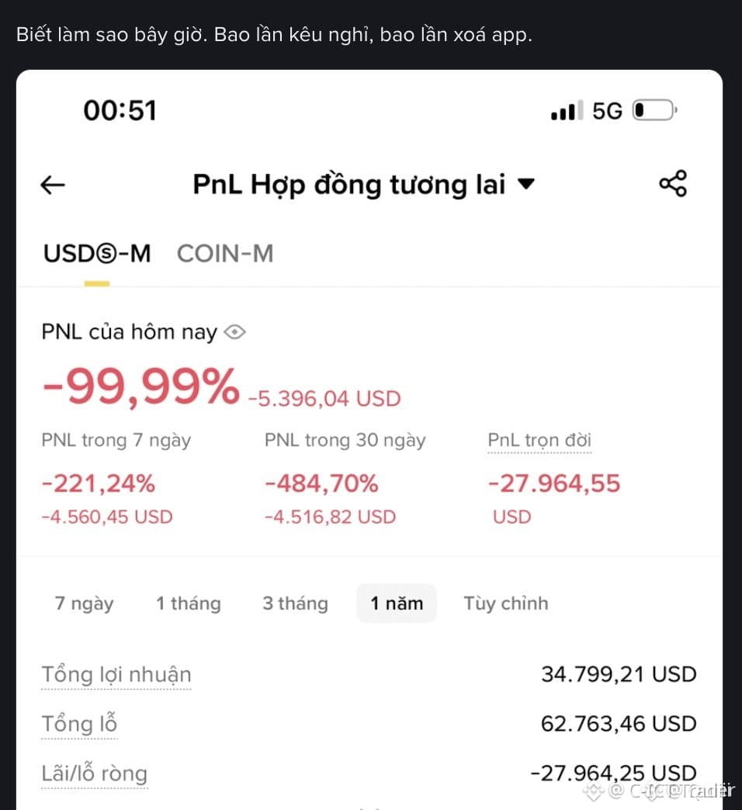The image size is (742, 810).
Task: Tap the battery status icon
Action: tap(654, 110)
